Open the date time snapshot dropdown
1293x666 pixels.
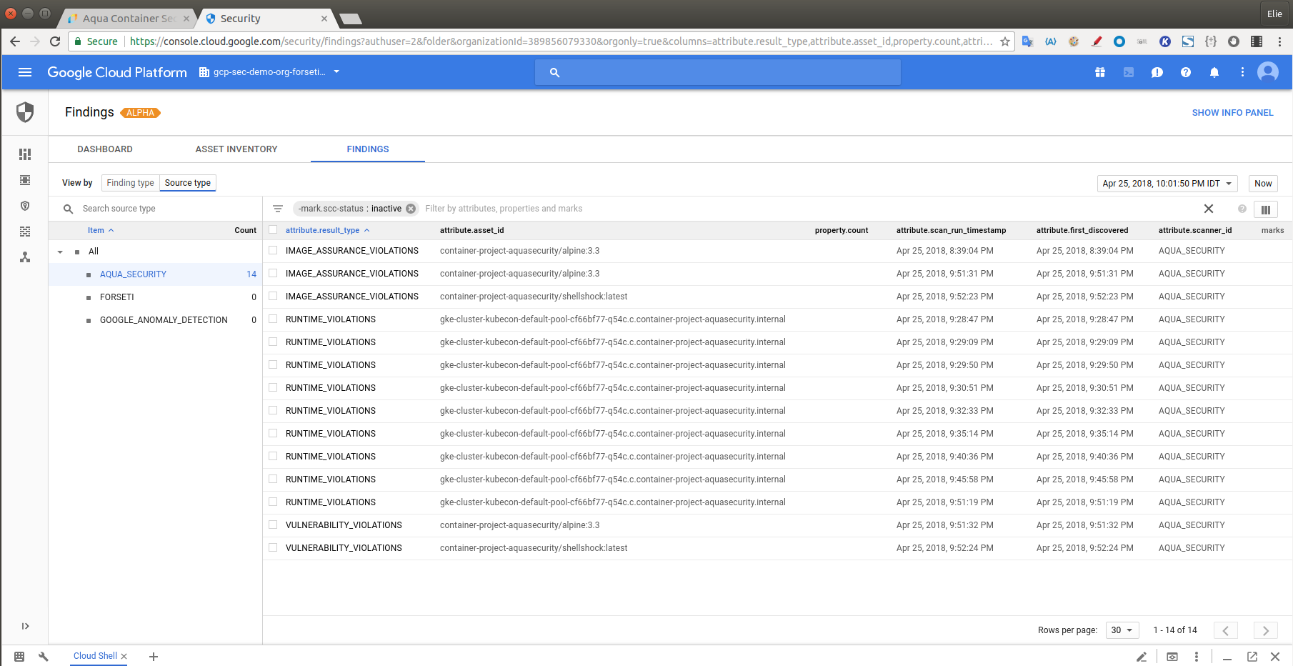1167,184
